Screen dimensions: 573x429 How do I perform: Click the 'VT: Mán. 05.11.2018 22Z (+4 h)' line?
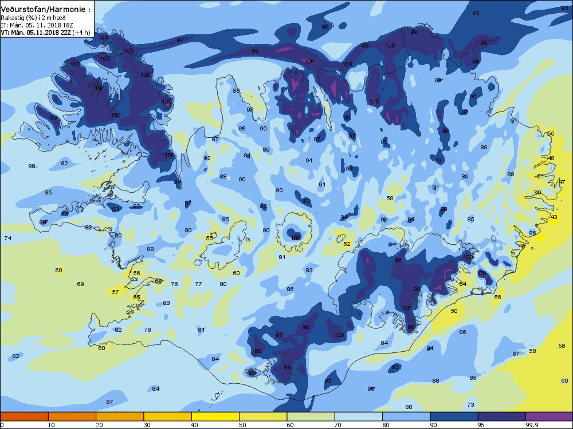coord(45,33)
